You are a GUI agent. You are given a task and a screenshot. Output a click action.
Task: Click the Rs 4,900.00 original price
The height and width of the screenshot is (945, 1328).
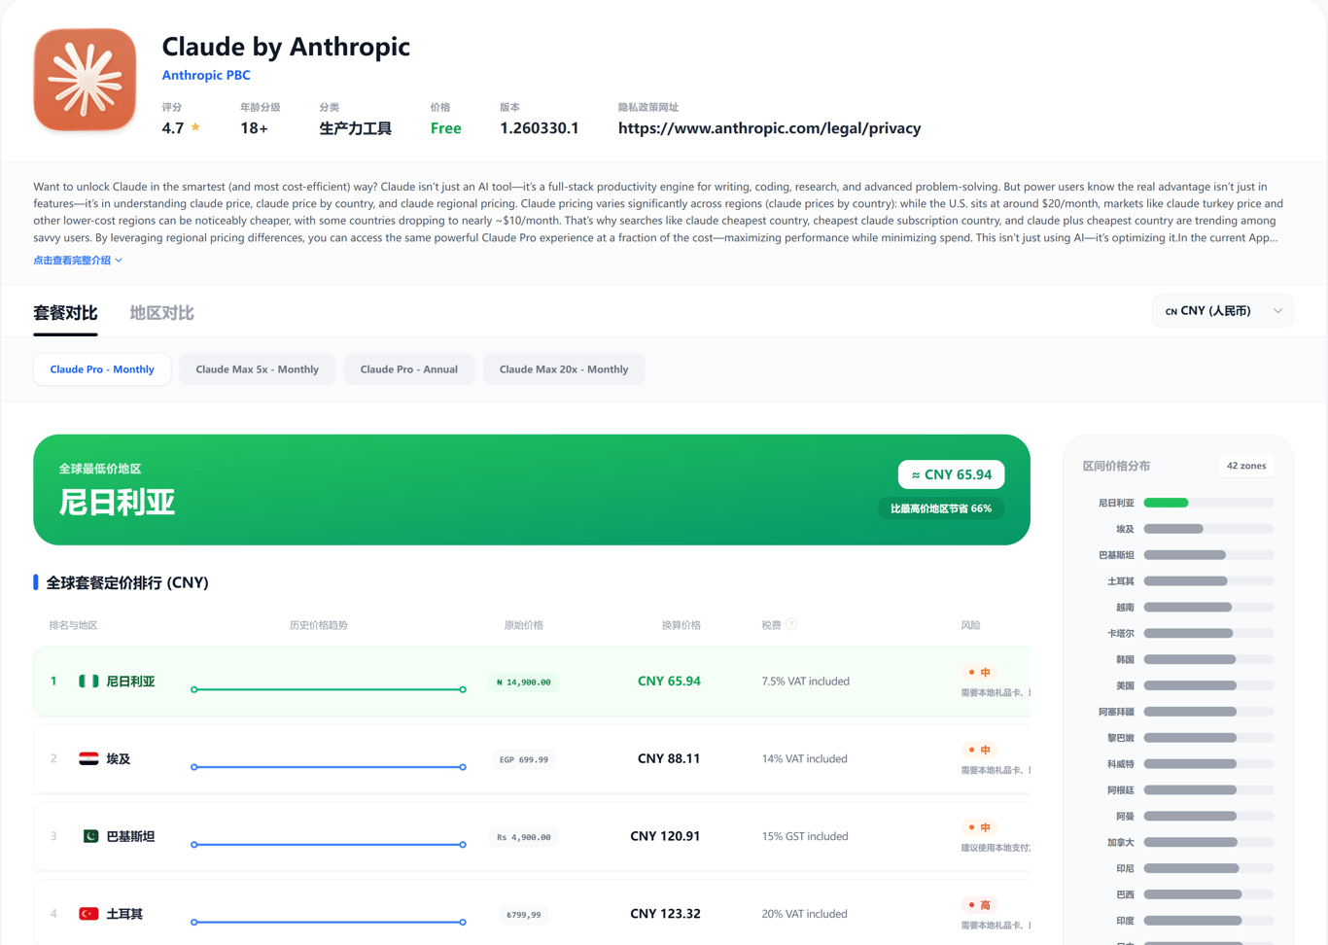pyautogui.click(x=523, y=837)
